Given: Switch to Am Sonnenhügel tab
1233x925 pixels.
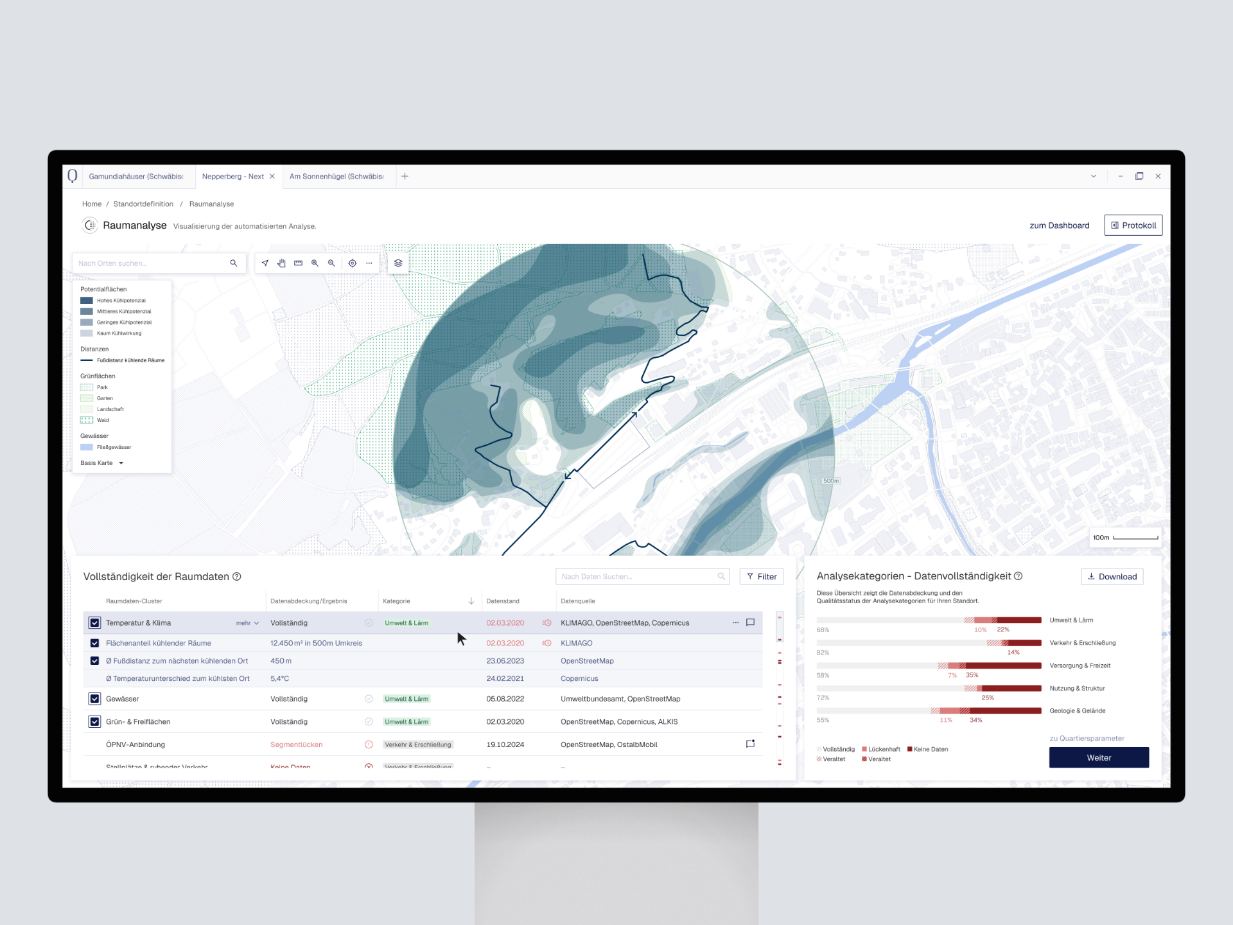Looking at the screenshot, I should [337, 177].
